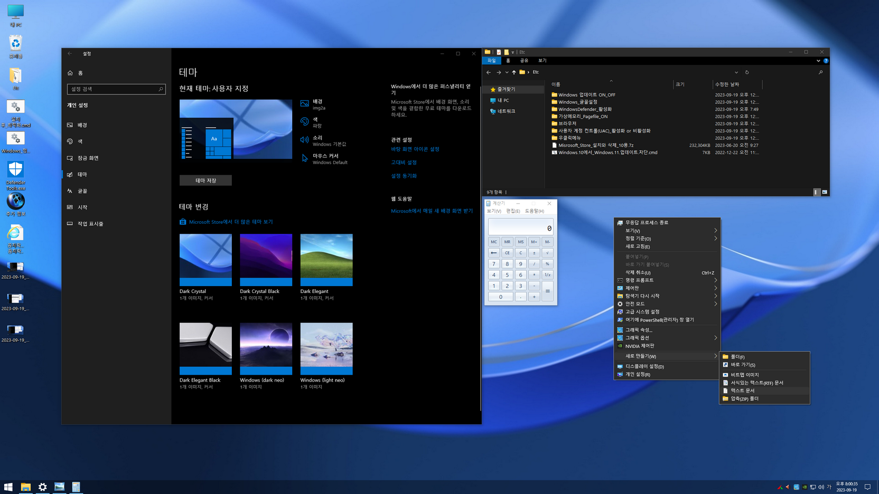Expand the 안전 모드 submenu

pos(667,304)
